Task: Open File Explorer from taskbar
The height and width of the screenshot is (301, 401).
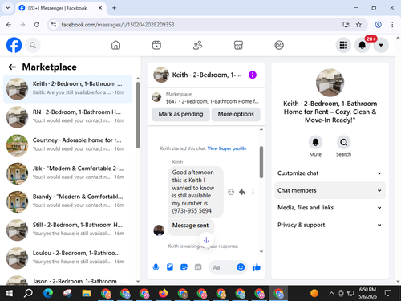Action: point(87,293)
